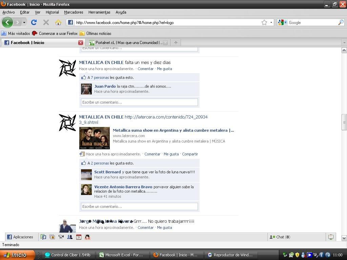Click the Inicio Windows start button
This screenshot has width=347, height=260.
17,255
